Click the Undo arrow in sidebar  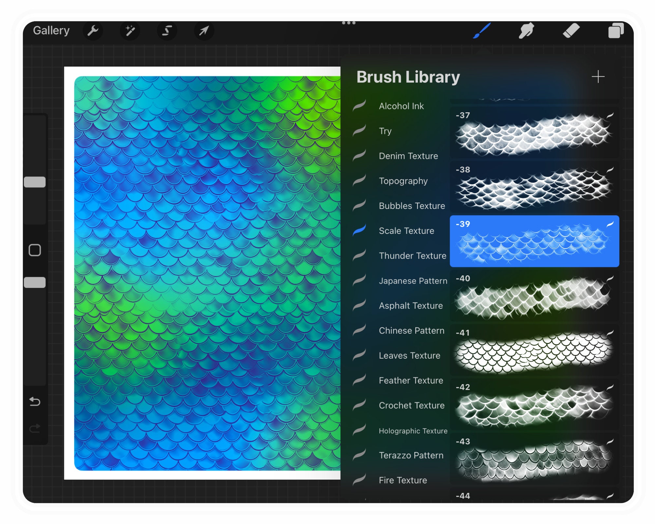tap(35, 401)
